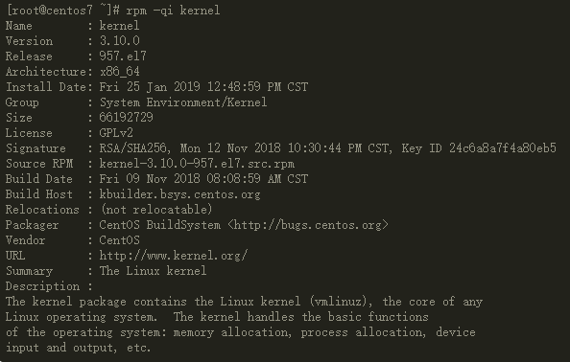This screenshot has width=570, height=362.
Task: Click the Key ID 24c6a8a7f4a80eb5 text
Action: (479, 148)
